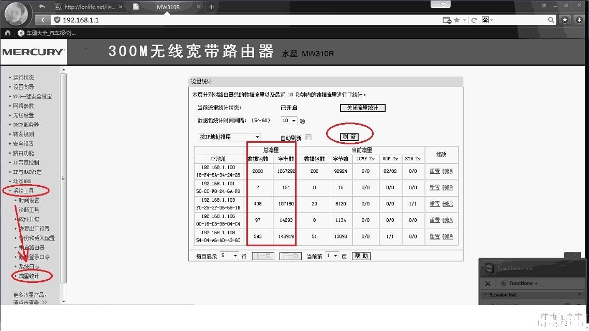Viewport: 589px width, 331px height.
Task: Click the 帮助 help button
Action: pos(361,256)
